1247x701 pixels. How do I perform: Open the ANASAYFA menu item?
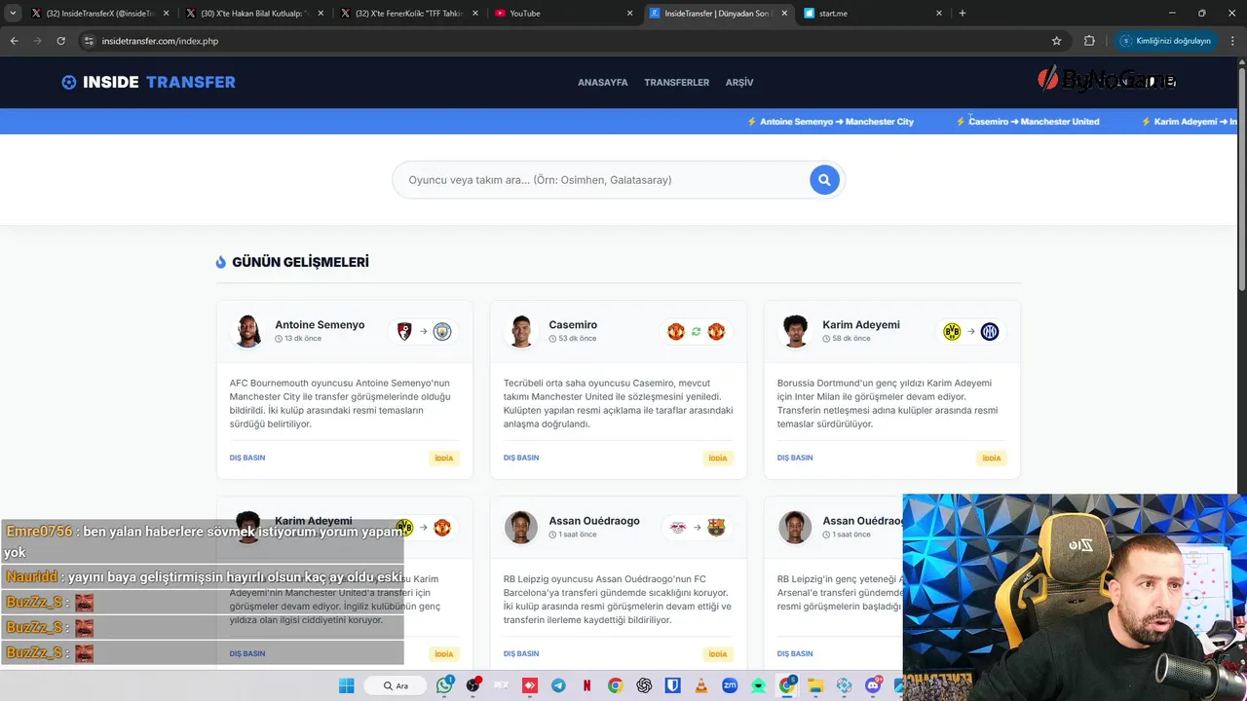pyautogui.click(x=602, y=82)
